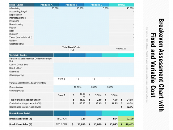Select the 10.00% commissions cell
This screenshot has height=130, width=173.
78,87
